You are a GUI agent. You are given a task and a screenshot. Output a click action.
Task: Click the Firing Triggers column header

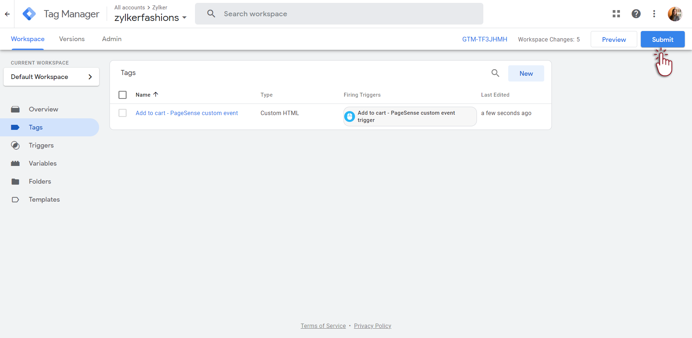point(362,95)
